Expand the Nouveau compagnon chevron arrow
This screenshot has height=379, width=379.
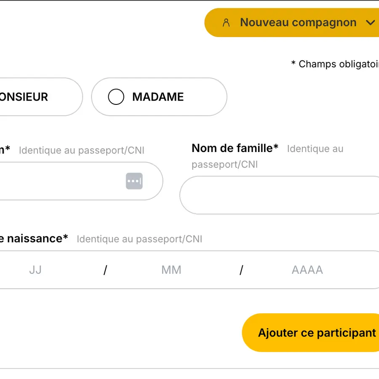click(371, 23)
